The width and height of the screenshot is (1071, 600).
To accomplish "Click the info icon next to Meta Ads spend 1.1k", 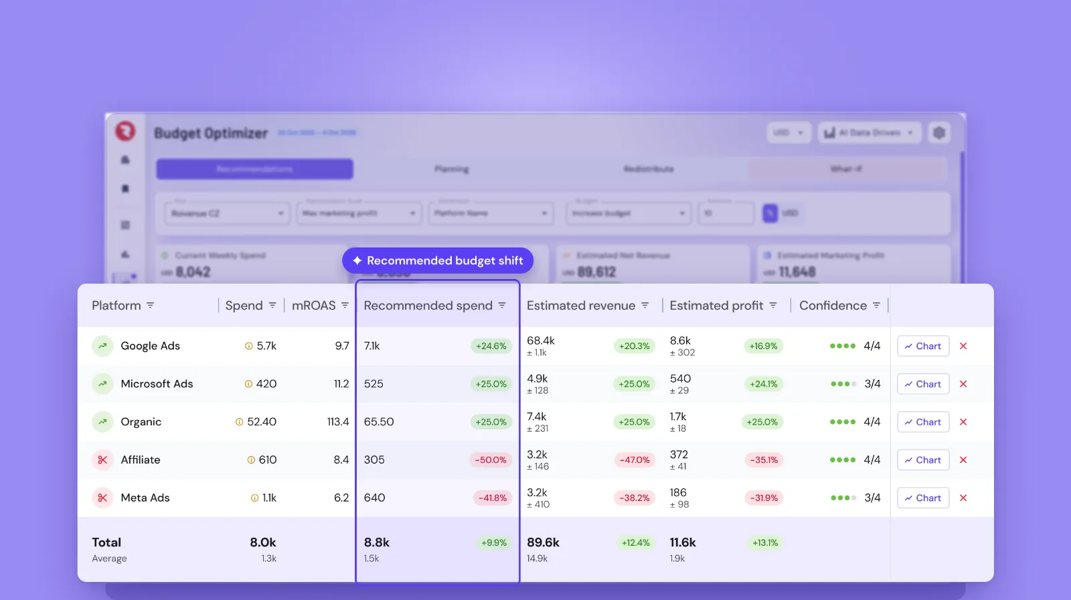I will (254, 498).
